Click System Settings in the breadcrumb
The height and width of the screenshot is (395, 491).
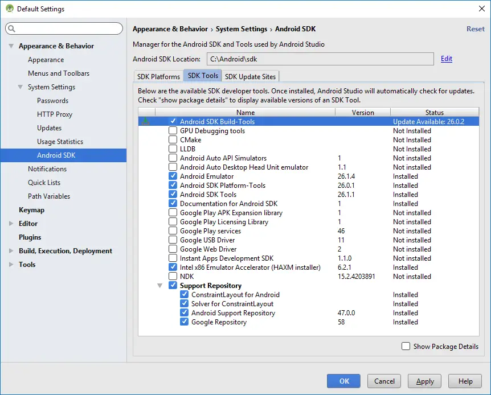[242, 29]
